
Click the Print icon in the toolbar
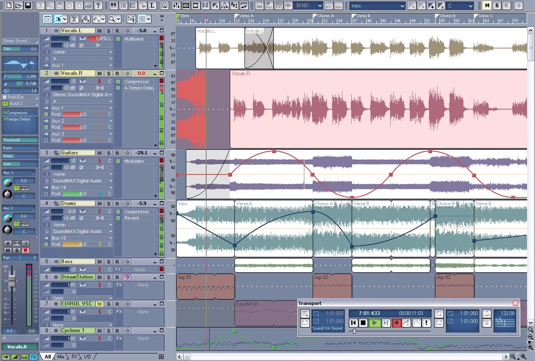(x=88, y=5)
